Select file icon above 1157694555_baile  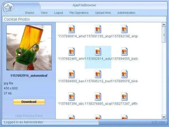pos(124,52)
